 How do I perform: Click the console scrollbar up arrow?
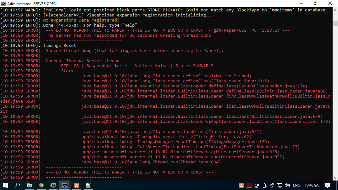pos(335,10)
